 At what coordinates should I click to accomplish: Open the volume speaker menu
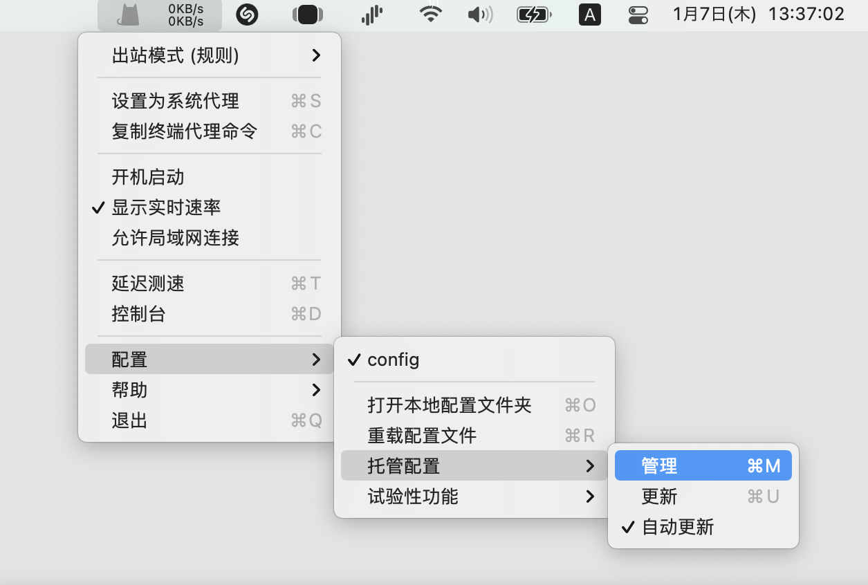pyautogui.click(x=480, y=15)
